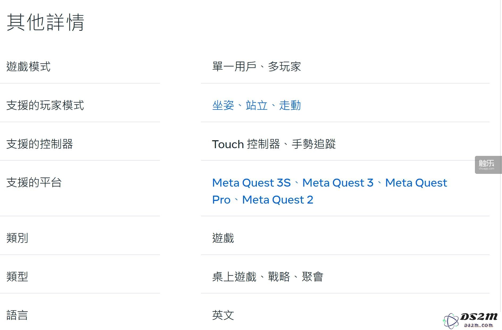This screenshot has width=502, height=330.
Task: Click the 語言 label
Action: [17, 315]
